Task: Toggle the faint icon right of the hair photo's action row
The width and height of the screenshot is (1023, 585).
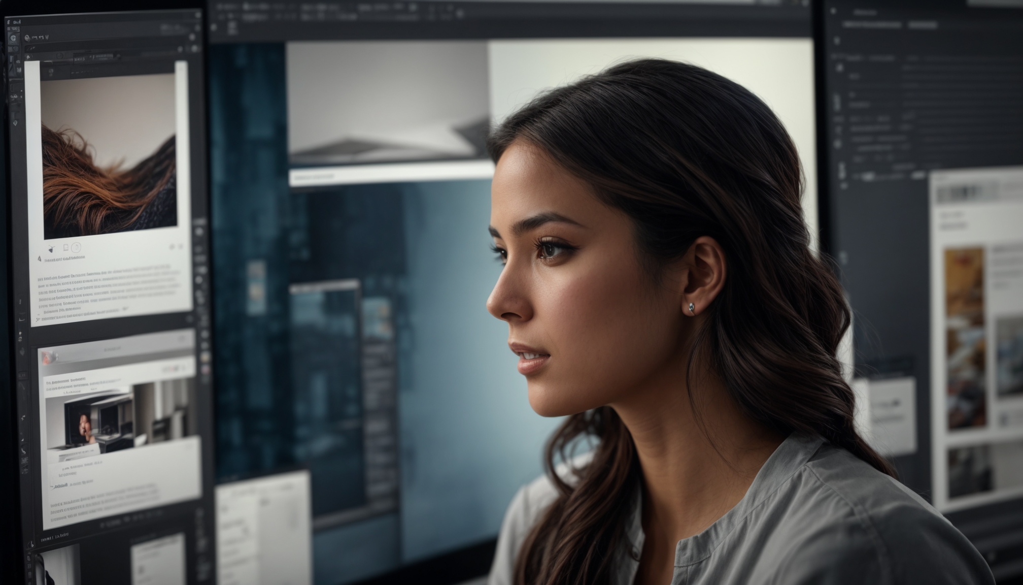Action: click(x=172, y=247)
